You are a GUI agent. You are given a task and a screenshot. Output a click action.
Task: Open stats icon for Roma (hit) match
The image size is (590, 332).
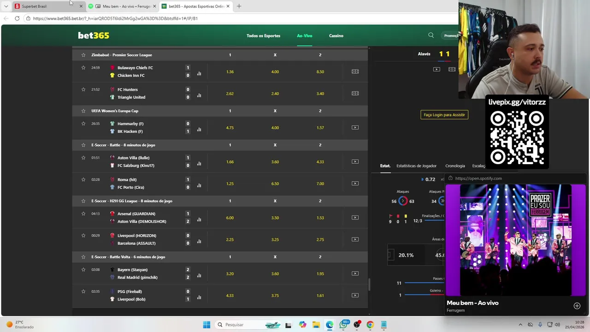click(199, 185)
